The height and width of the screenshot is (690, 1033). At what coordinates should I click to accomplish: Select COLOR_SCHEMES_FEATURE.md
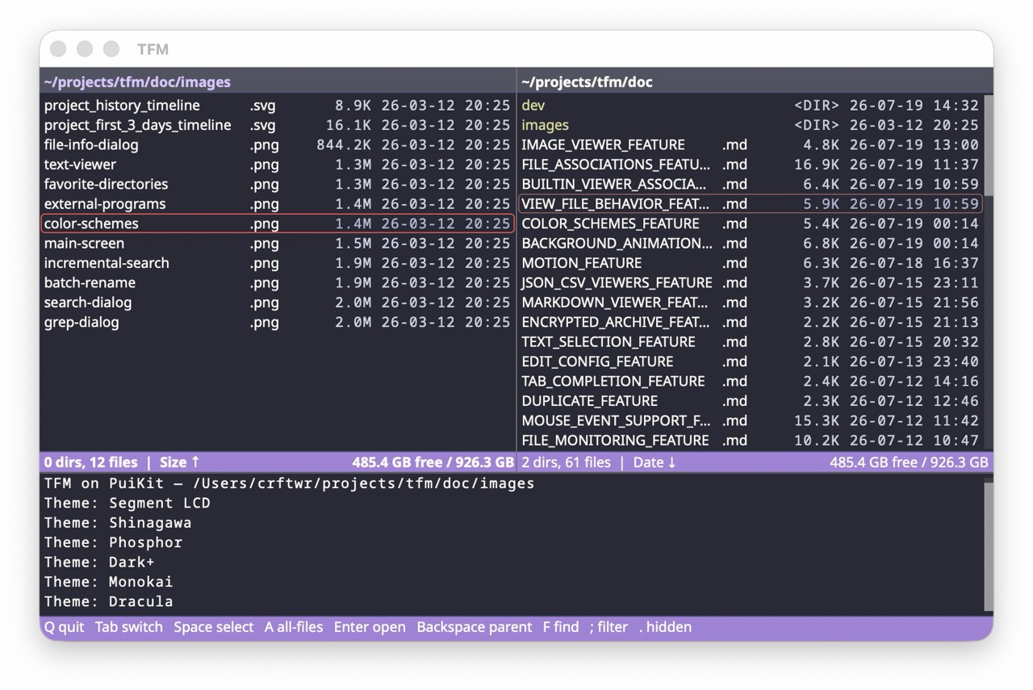pyautogui.click(x=751, y=224)
